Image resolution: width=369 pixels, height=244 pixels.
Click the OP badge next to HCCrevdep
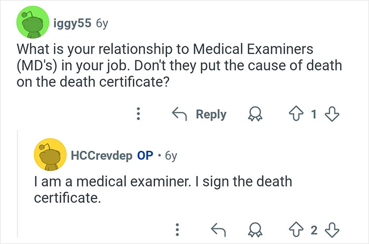pyautogui.click(x=145, y=155)
